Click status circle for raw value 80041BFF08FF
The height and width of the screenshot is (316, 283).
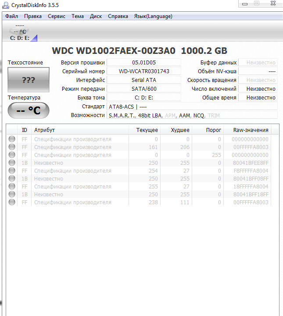click(x=12, y=179)
